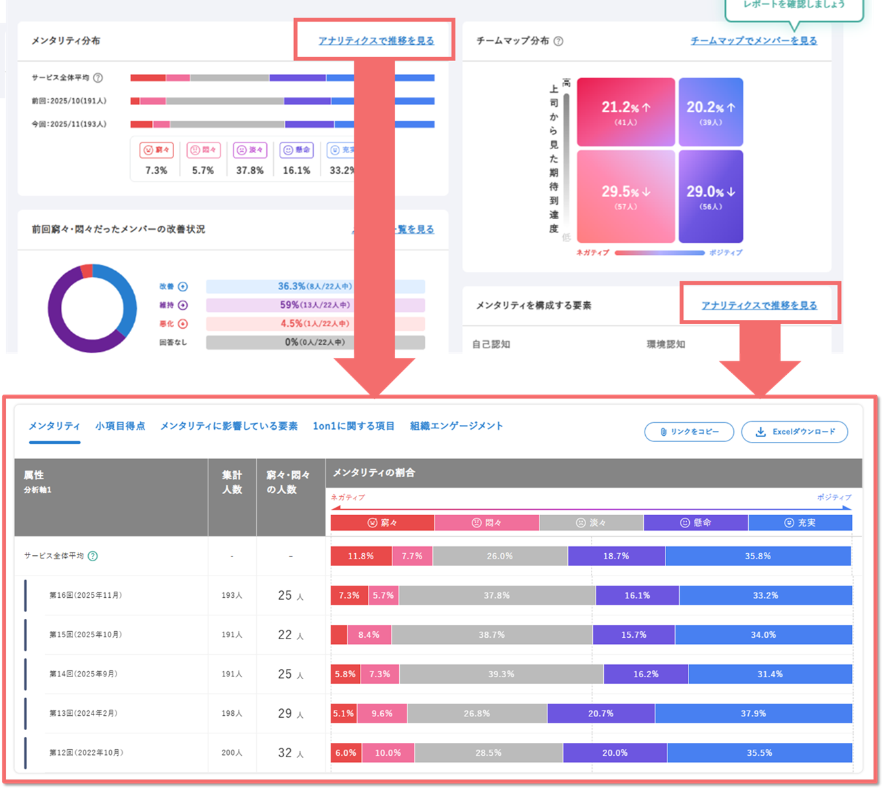This screenshot has width=883, height=789.
Task: Select the 21.2% (41人) team map quadrant
Action: click(626, 112)
